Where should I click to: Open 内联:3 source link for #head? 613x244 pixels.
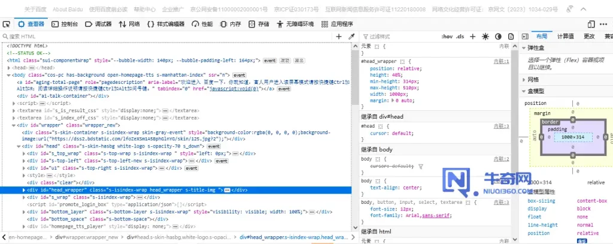[x=502, y=126]
